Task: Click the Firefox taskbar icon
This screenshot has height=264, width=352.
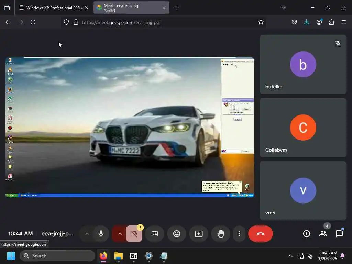Action: [x=103, y=256]
